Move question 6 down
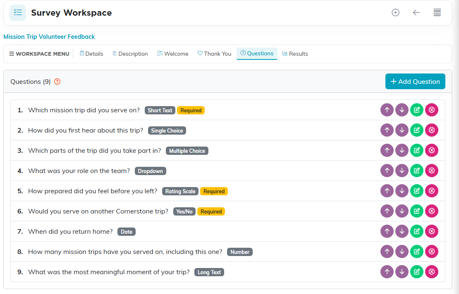Screen dimensions: 459x294 pos(402,211)
